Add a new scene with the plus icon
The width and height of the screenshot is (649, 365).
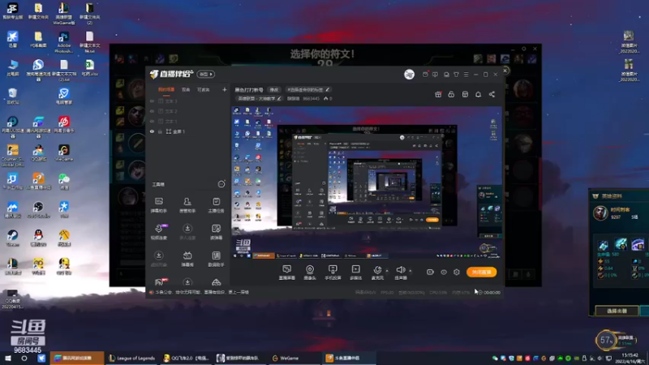point(225,89)
